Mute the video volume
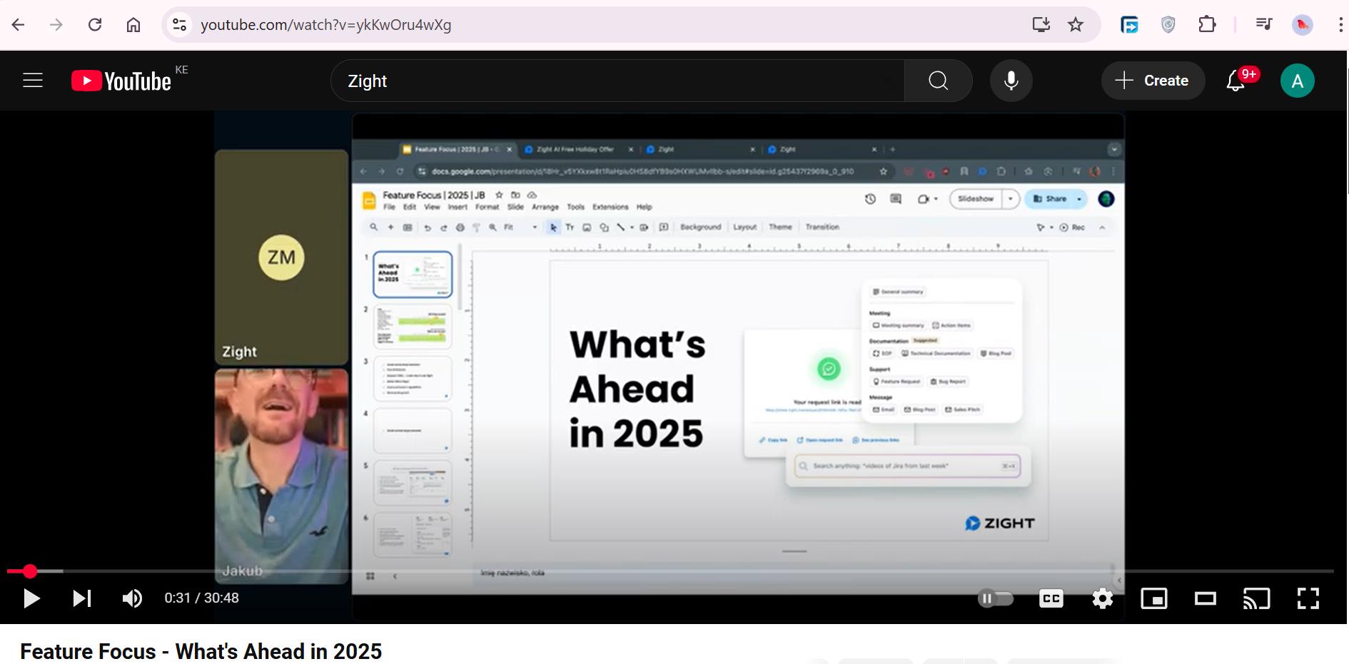Image resolution: width=1349 pixels, height=664 pixels. click(x=132, y=598)
